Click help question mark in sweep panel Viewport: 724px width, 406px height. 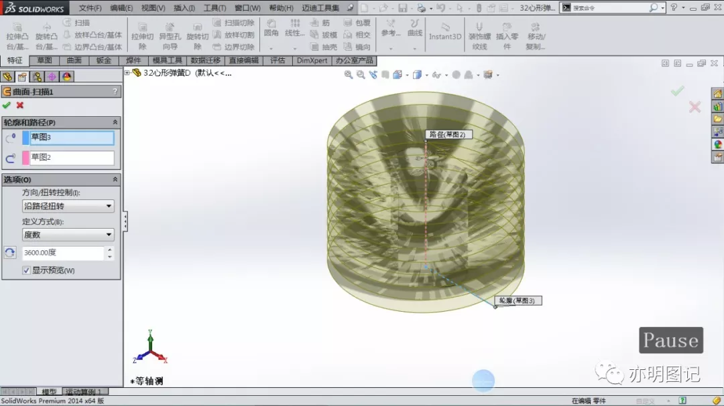coord(115,92)
